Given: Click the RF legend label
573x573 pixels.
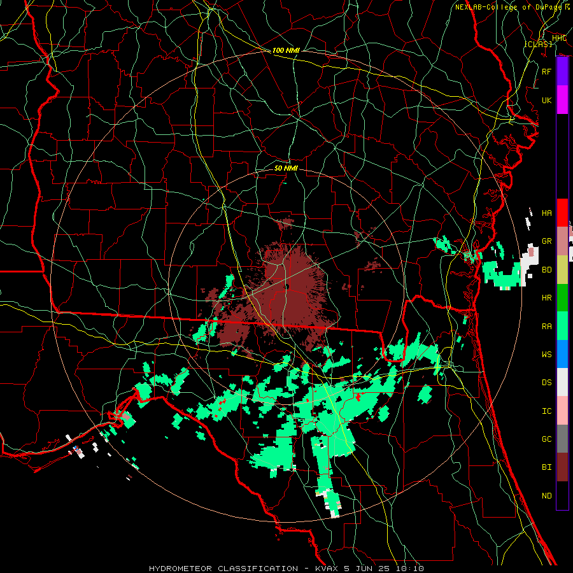Looking at the screenshot, I should (x=547, y=71).
